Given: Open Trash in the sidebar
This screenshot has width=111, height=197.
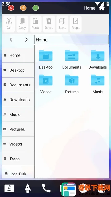Looking at the screenshot, I should pyautogui.click(x=18, y=159).
